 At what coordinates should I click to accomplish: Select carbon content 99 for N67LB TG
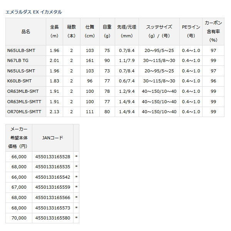213,60
